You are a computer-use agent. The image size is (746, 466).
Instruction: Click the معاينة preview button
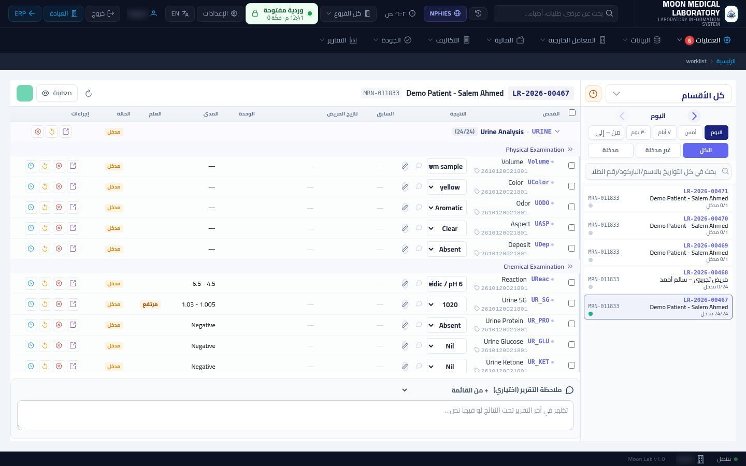(57, 93)
